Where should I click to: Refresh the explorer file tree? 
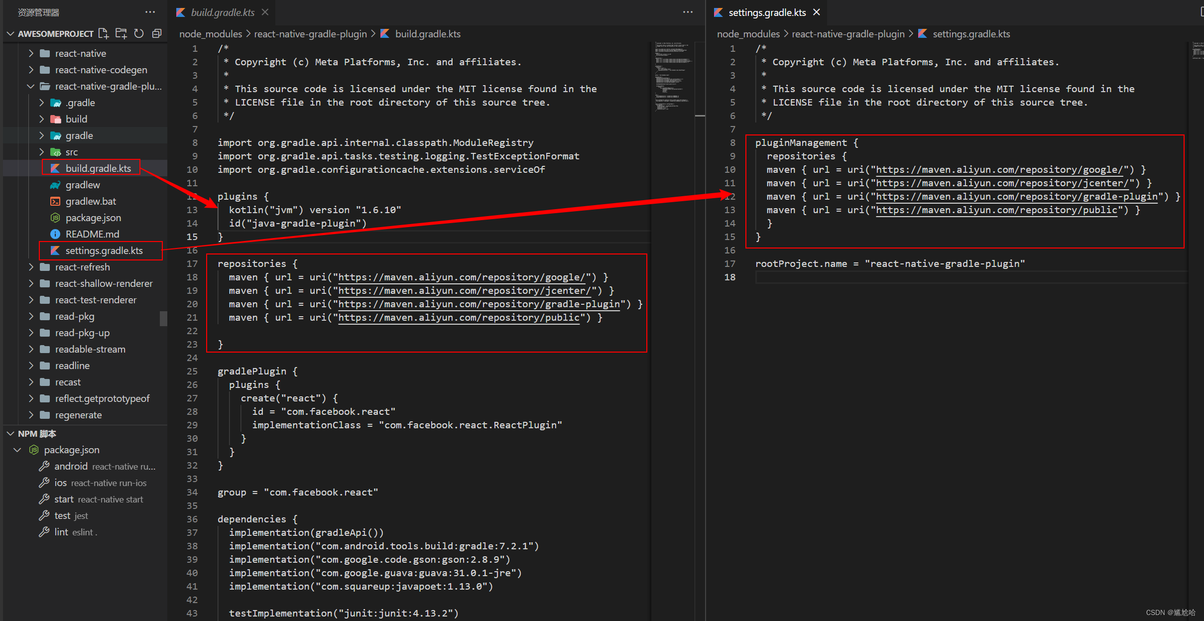coord(139,33)
